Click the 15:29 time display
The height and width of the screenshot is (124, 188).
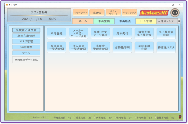[52, 19]
